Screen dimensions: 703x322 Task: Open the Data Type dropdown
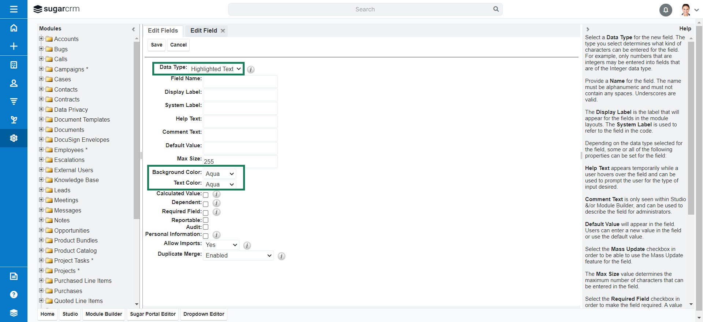pos(216,69)
